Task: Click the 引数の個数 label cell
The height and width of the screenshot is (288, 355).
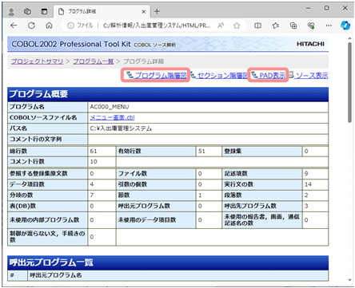Action: coord(156,184)
